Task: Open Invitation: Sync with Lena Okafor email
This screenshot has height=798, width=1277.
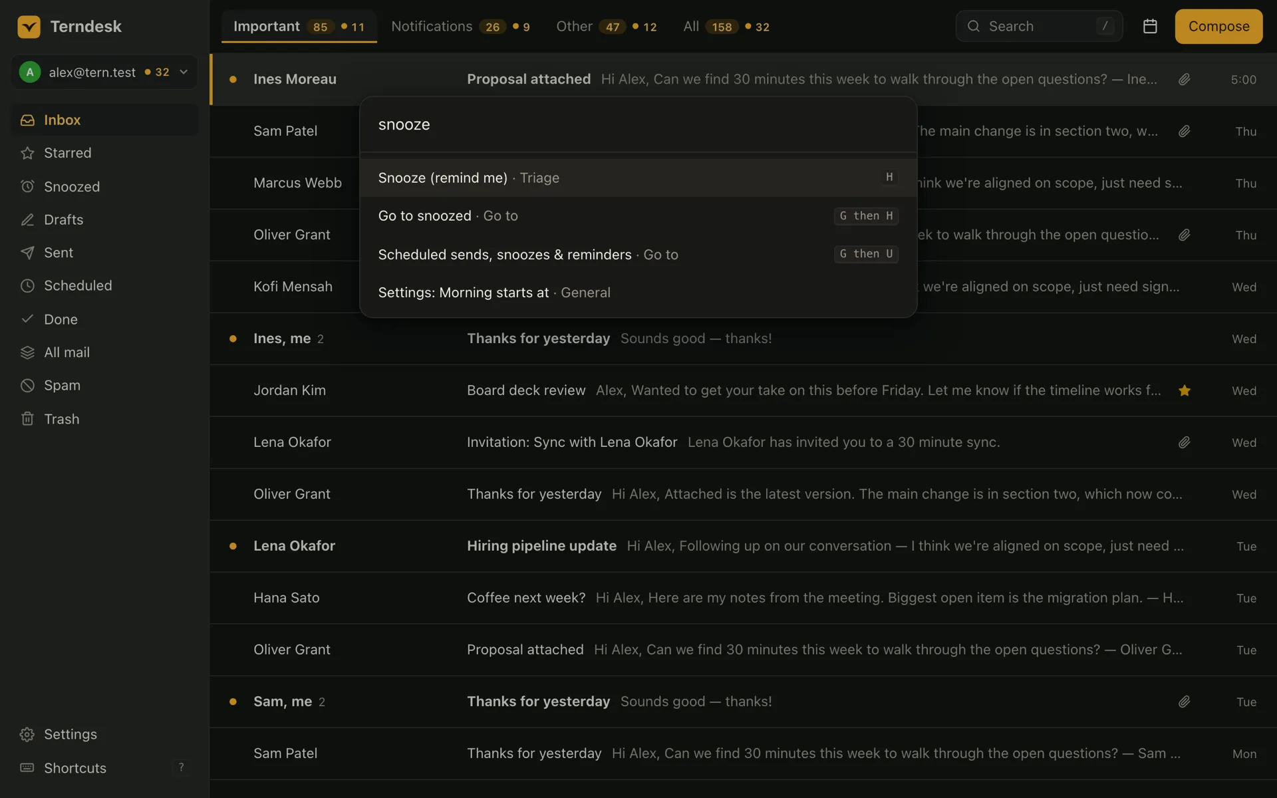Action: 743,442
